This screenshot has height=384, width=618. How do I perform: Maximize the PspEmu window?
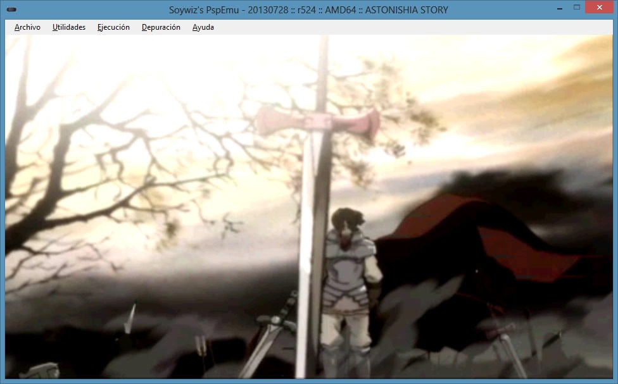[x=577, y=9]
